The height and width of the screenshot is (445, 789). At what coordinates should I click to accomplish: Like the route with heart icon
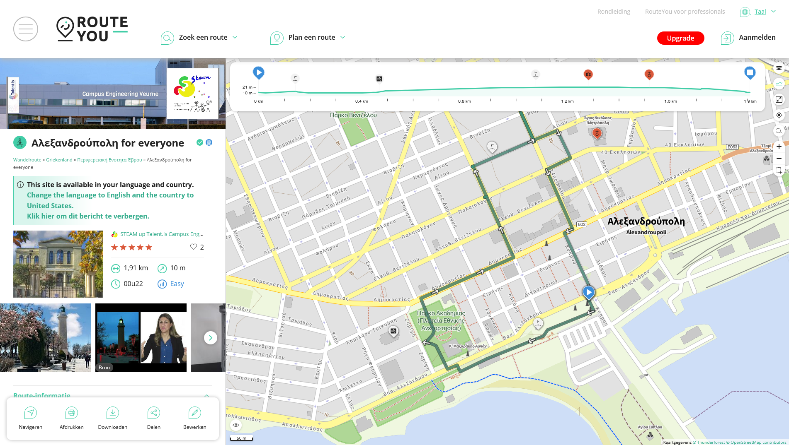coord(194,247)
